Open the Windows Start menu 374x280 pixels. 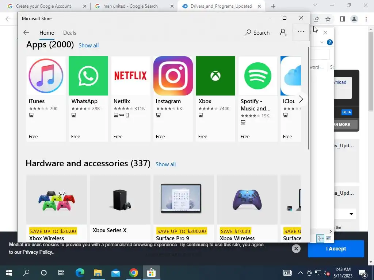9,273
